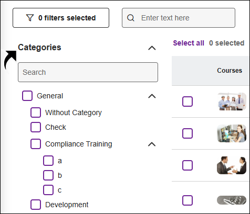Collapse the Compliance Training subtree
Screen dimensions: 250x214
152,144
